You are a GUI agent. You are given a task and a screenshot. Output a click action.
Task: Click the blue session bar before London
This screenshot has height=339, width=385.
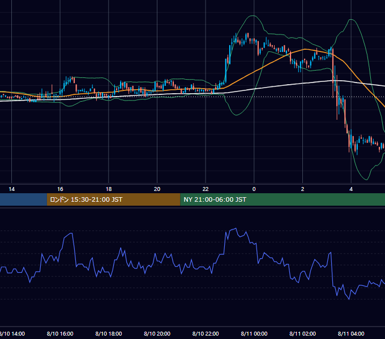tap(23, 199)
